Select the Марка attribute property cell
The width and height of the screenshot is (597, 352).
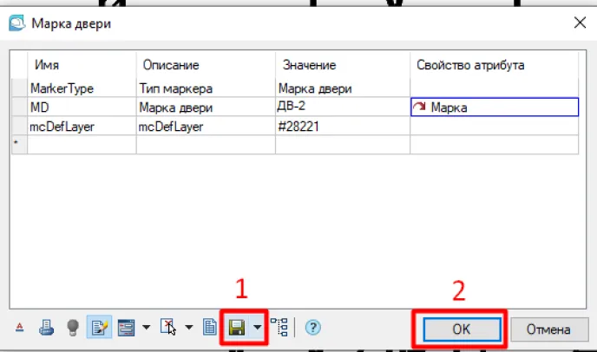494,107
